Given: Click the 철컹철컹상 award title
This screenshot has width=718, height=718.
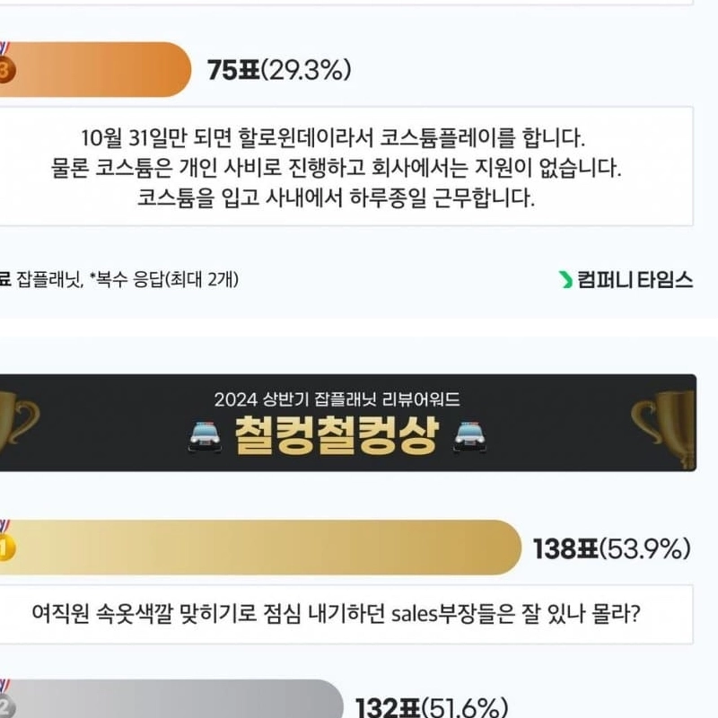Looking at the screenshot, I should coord(337,437).
